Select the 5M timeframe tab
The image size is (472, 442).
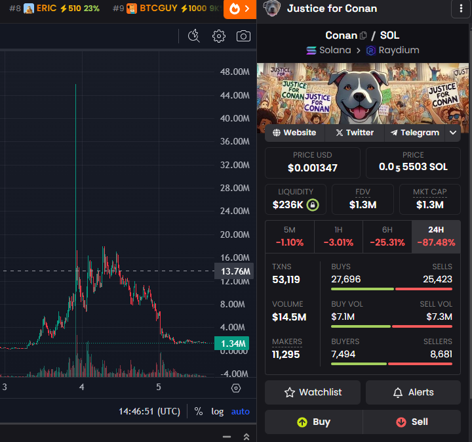coord(290,236)
